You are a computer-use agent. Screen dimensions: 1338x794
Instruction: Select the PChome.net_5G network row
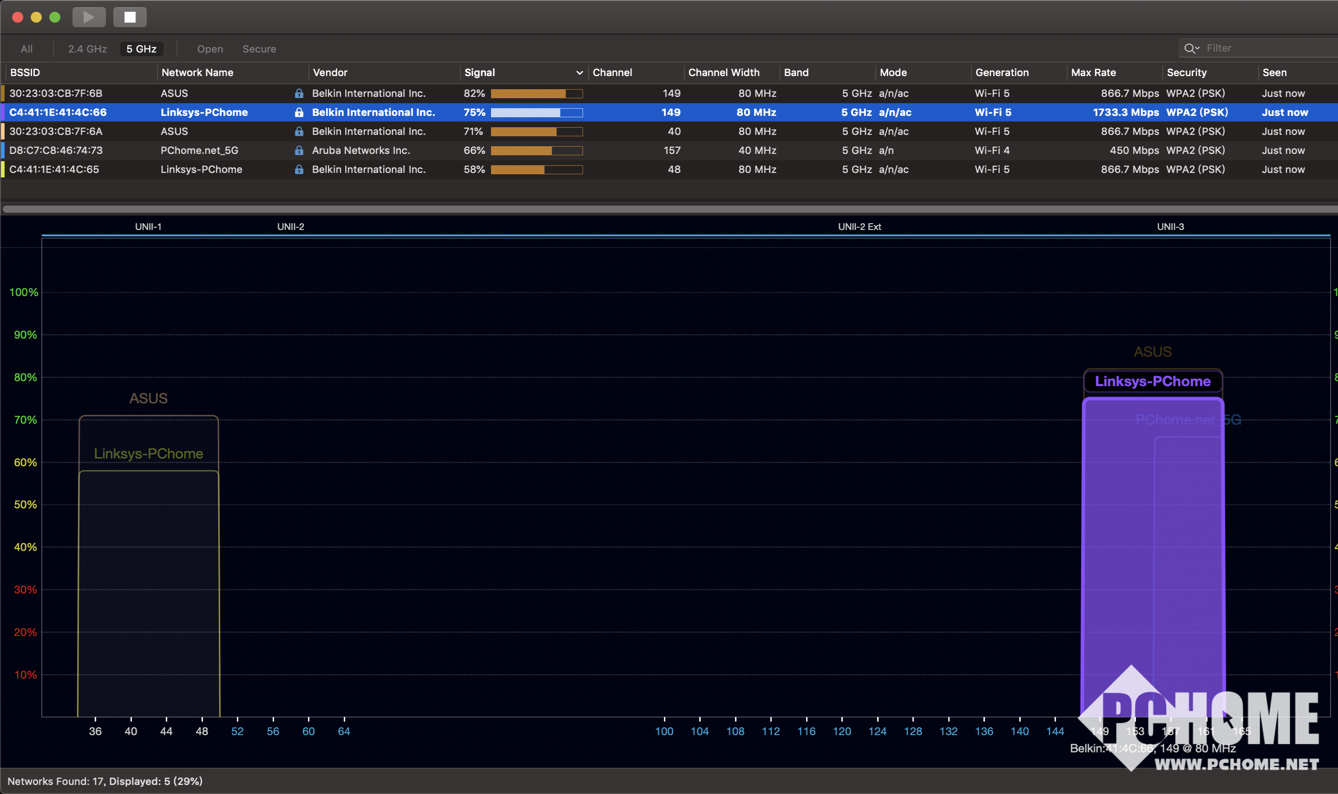[x=199, y=150]
